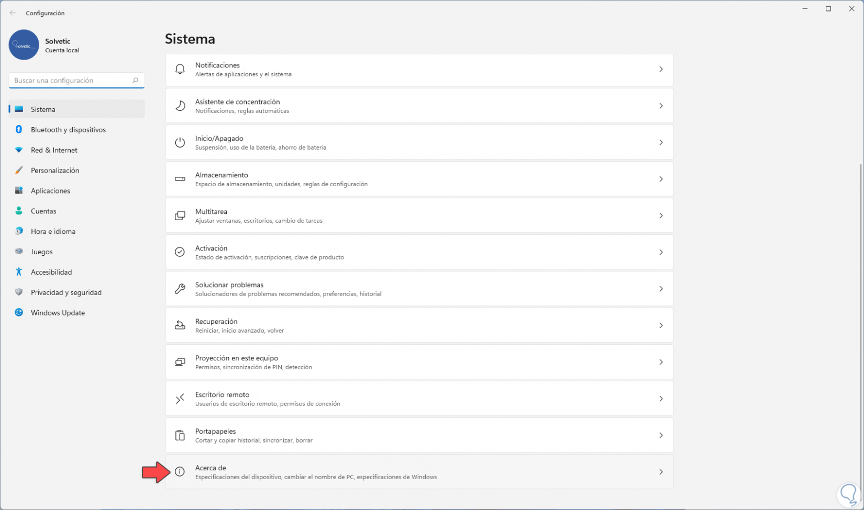Go to Windows Update section
This screenshot has height=510, width=864.
[x=58, y=313]
